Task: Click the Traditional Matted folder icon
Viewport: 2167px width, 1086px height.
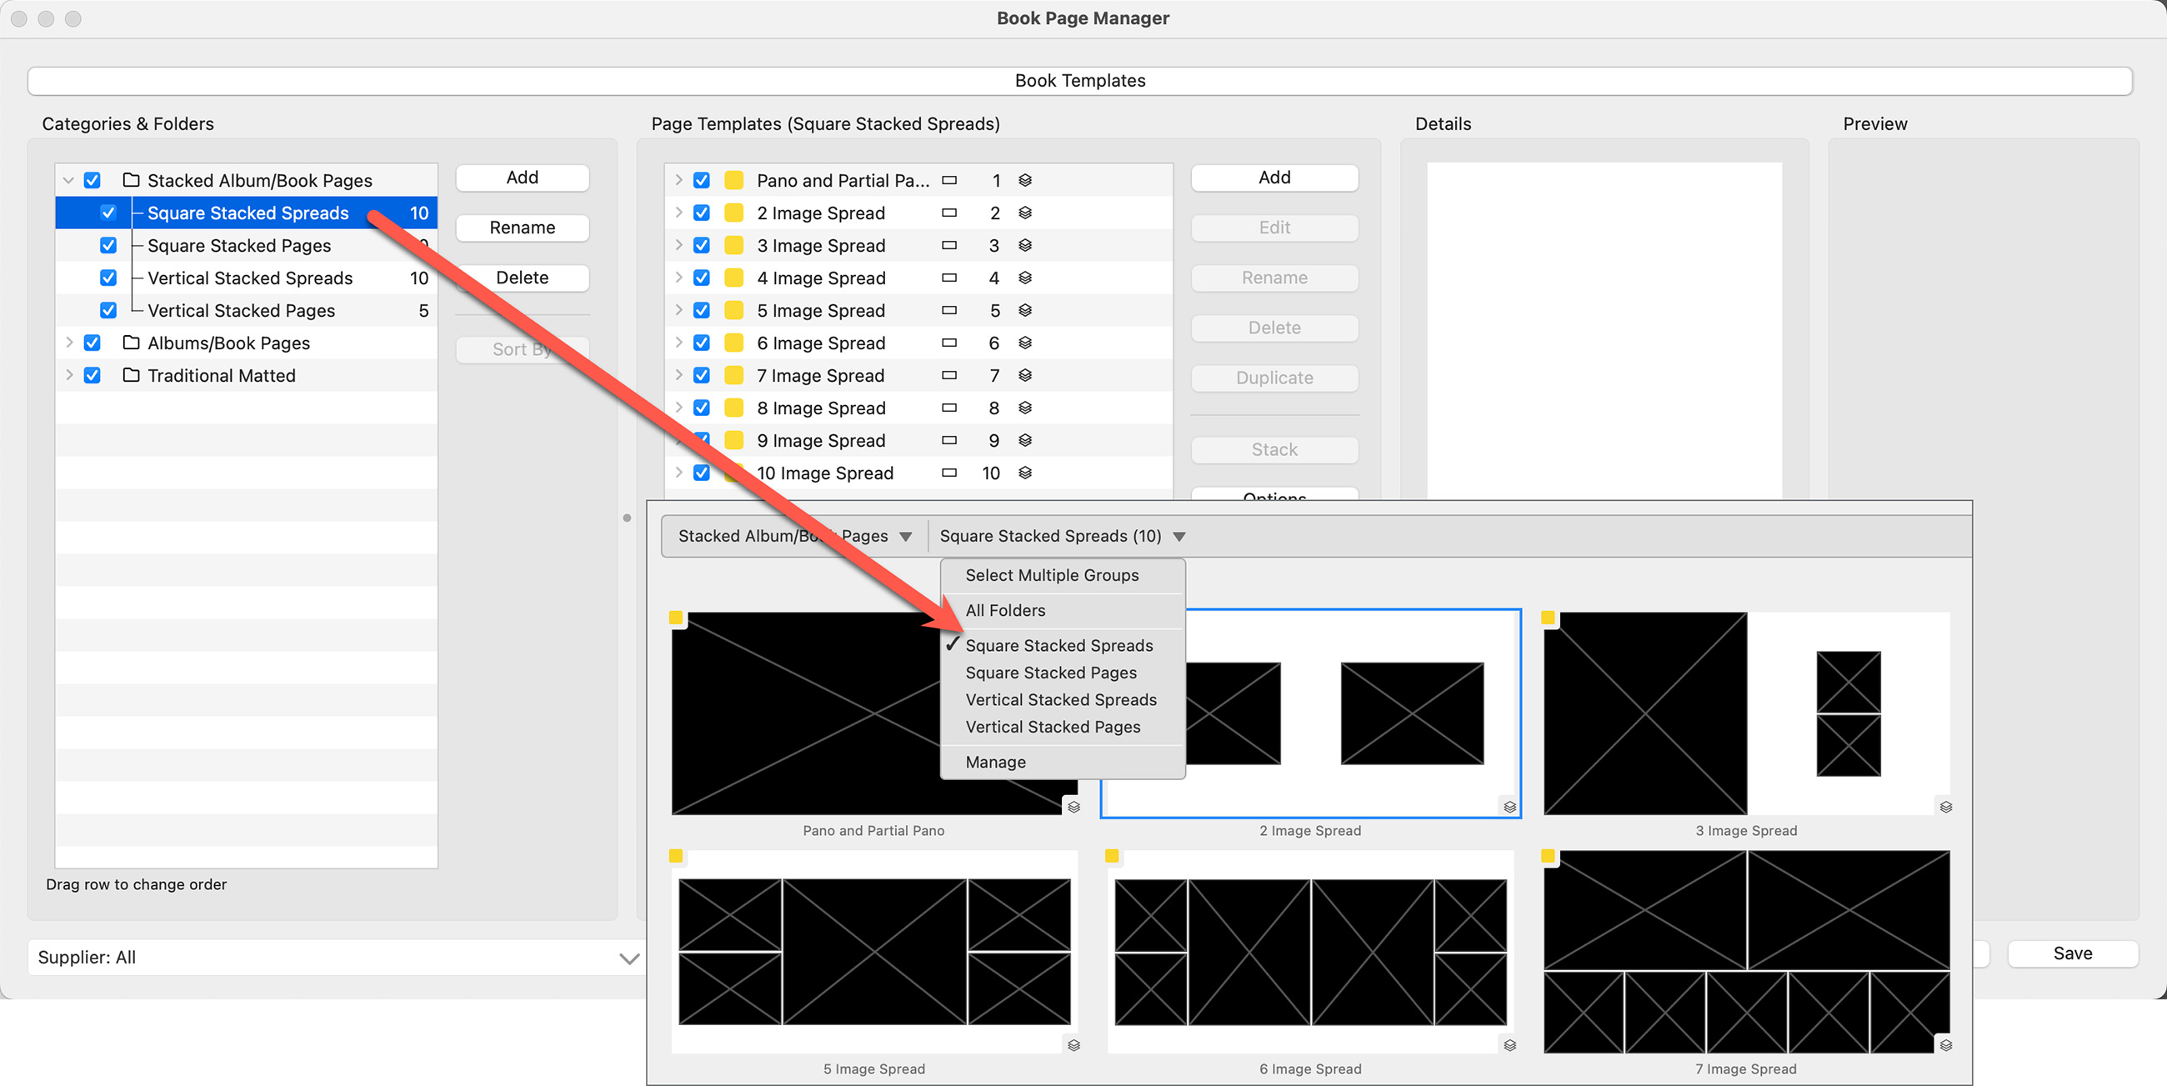Action: tap(131, 375)
